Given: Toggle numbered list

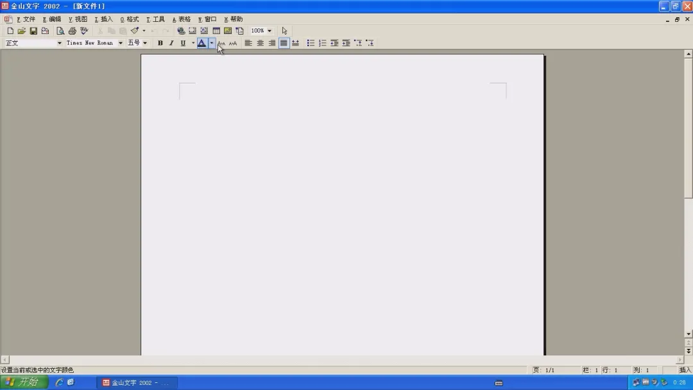Looking at the screenshot, I should pos(323,43).
